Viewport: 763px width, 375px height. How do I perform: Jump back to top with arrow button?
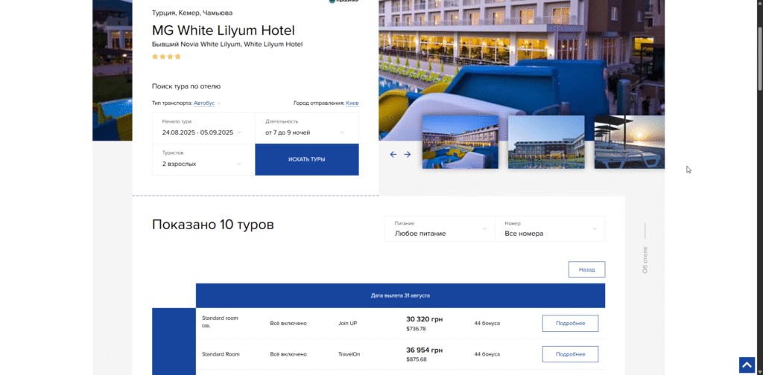747,365
